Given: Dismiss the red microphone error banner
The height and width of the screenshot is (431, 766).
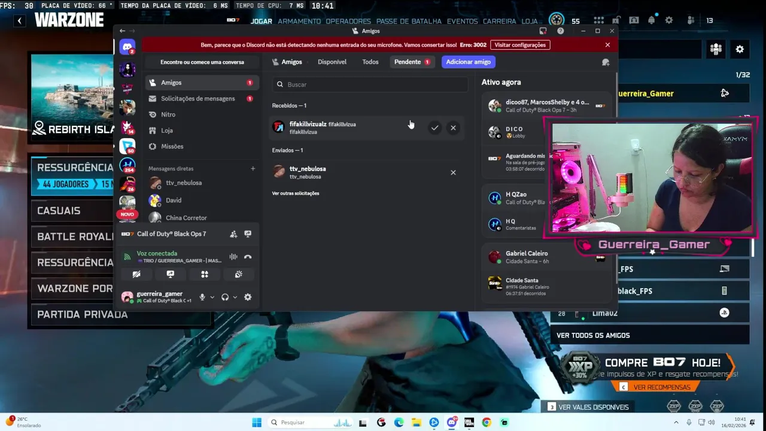Looking at the screenshot, I should coord(607,45).
